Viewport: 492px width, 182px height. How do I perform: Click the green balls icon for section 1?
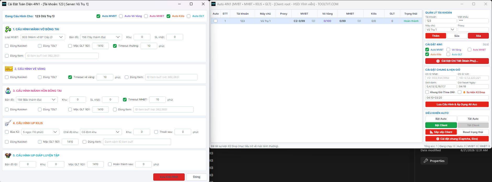point(8,29)
